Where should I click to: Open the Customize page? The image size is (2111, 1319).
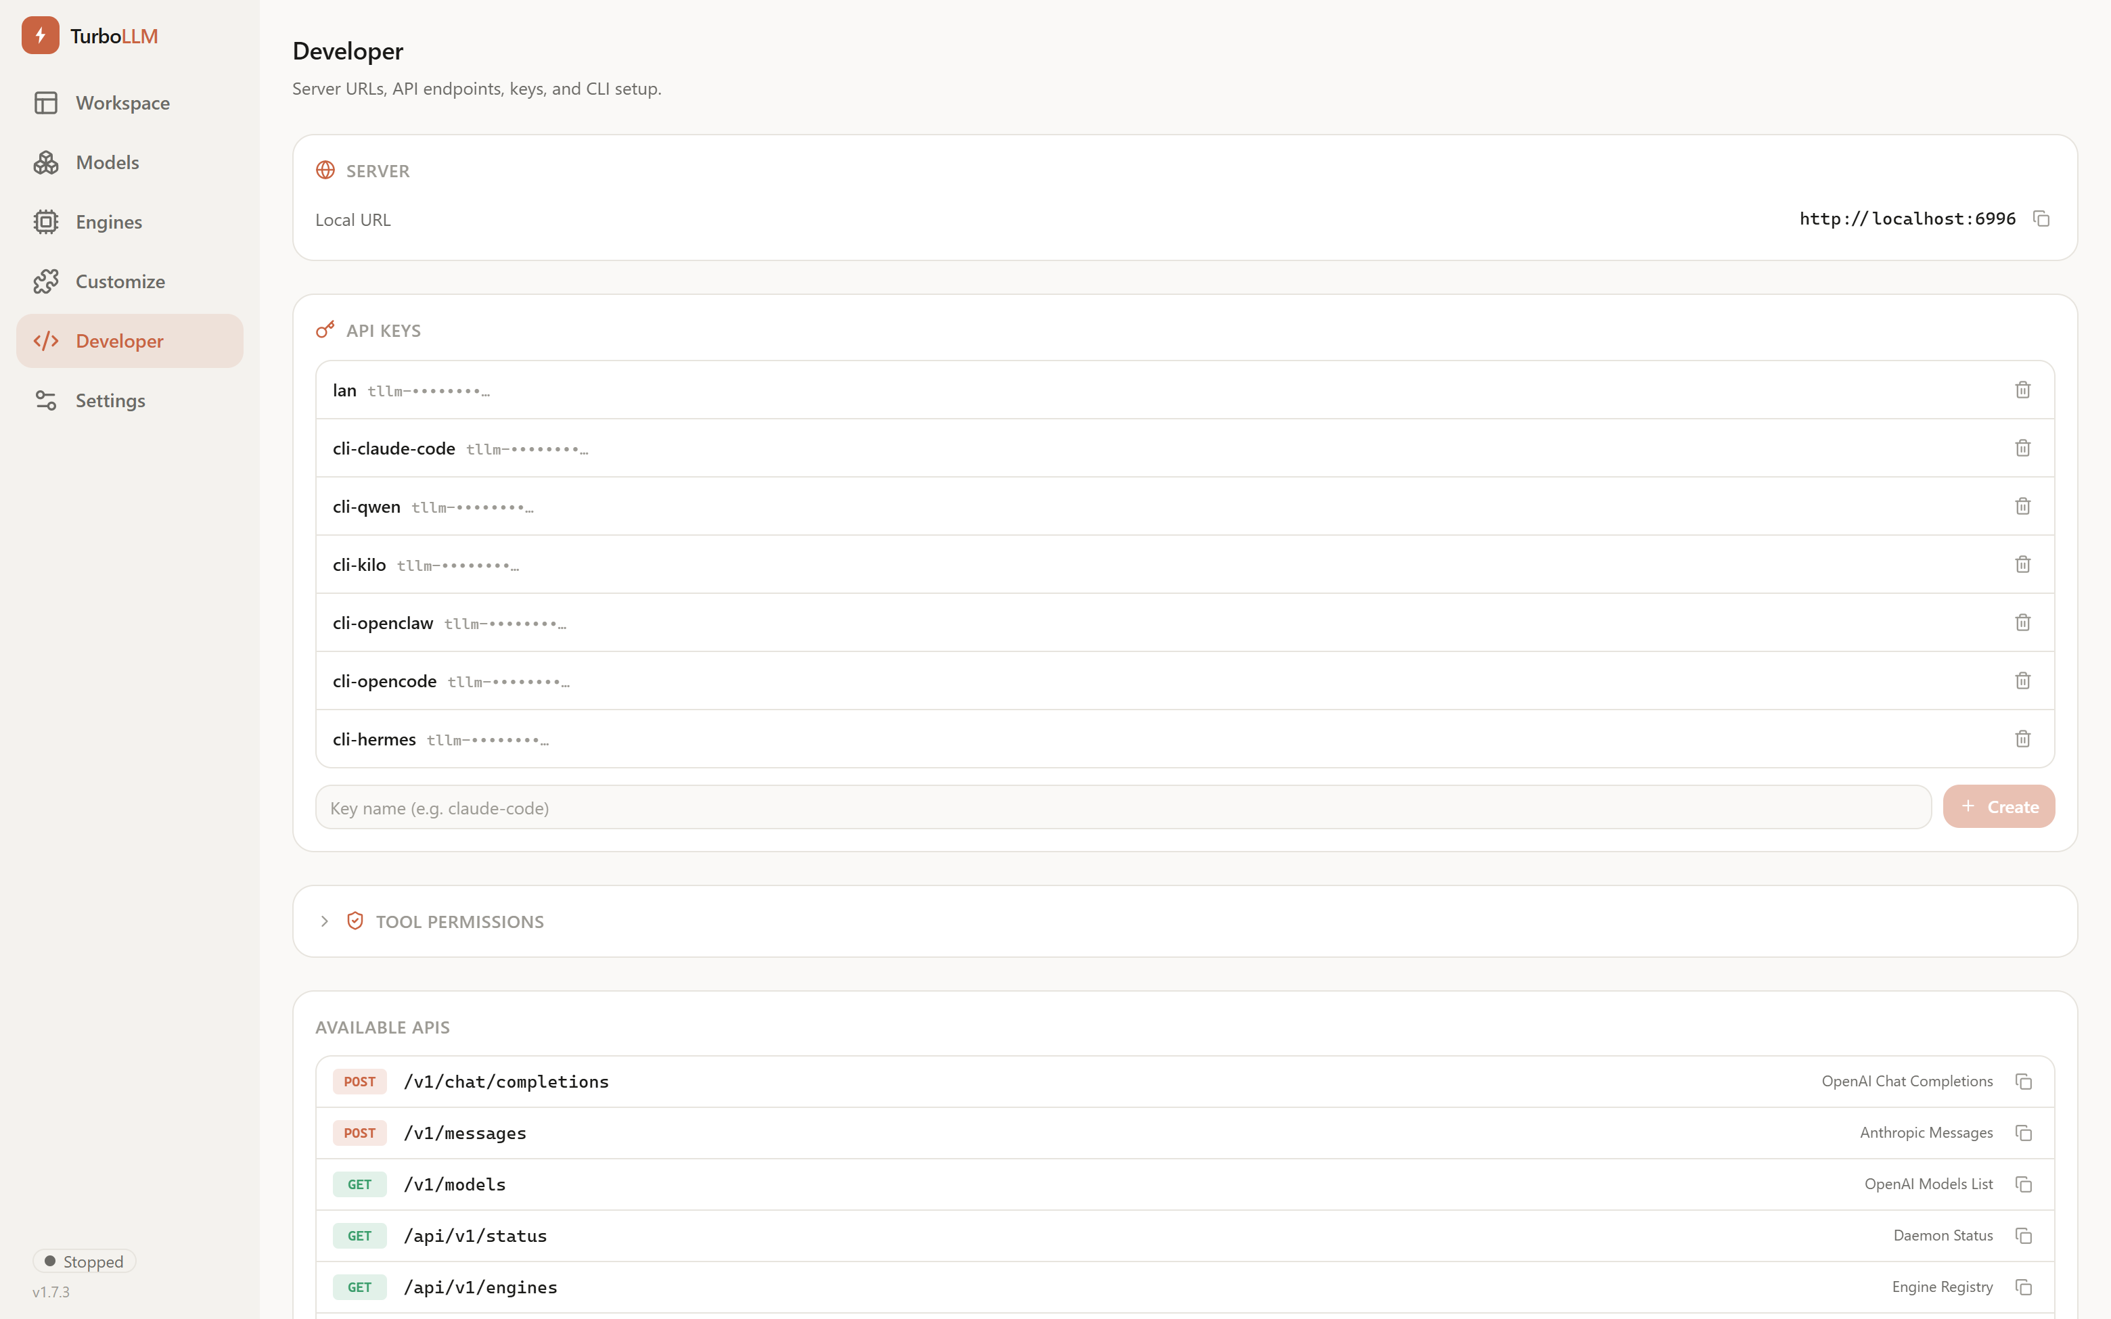[x=129, y=281]
